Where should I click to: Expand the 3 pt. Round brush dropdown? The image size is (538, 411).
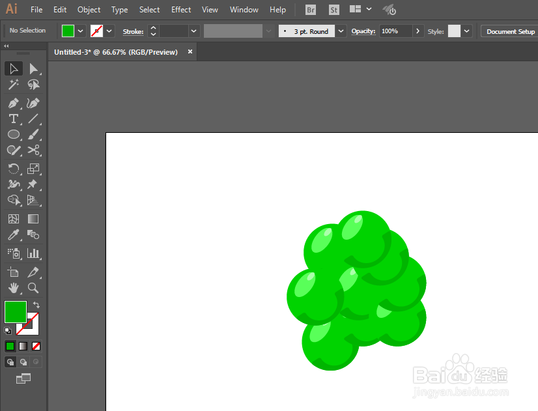point(341,31)
